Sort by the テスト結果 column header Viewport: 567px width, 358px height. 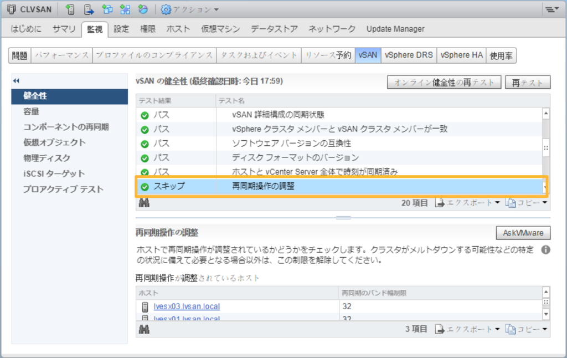[176, 101]
